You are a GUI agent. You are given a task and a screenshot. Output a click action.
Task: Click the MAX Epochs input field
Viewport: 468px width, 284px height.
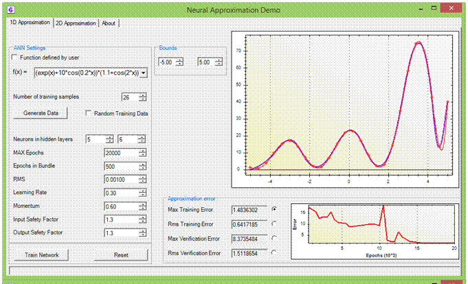pos(120,152)
